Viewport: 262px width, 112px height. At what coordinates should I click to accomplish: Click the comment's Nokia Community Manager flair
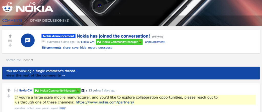[57, 91]
